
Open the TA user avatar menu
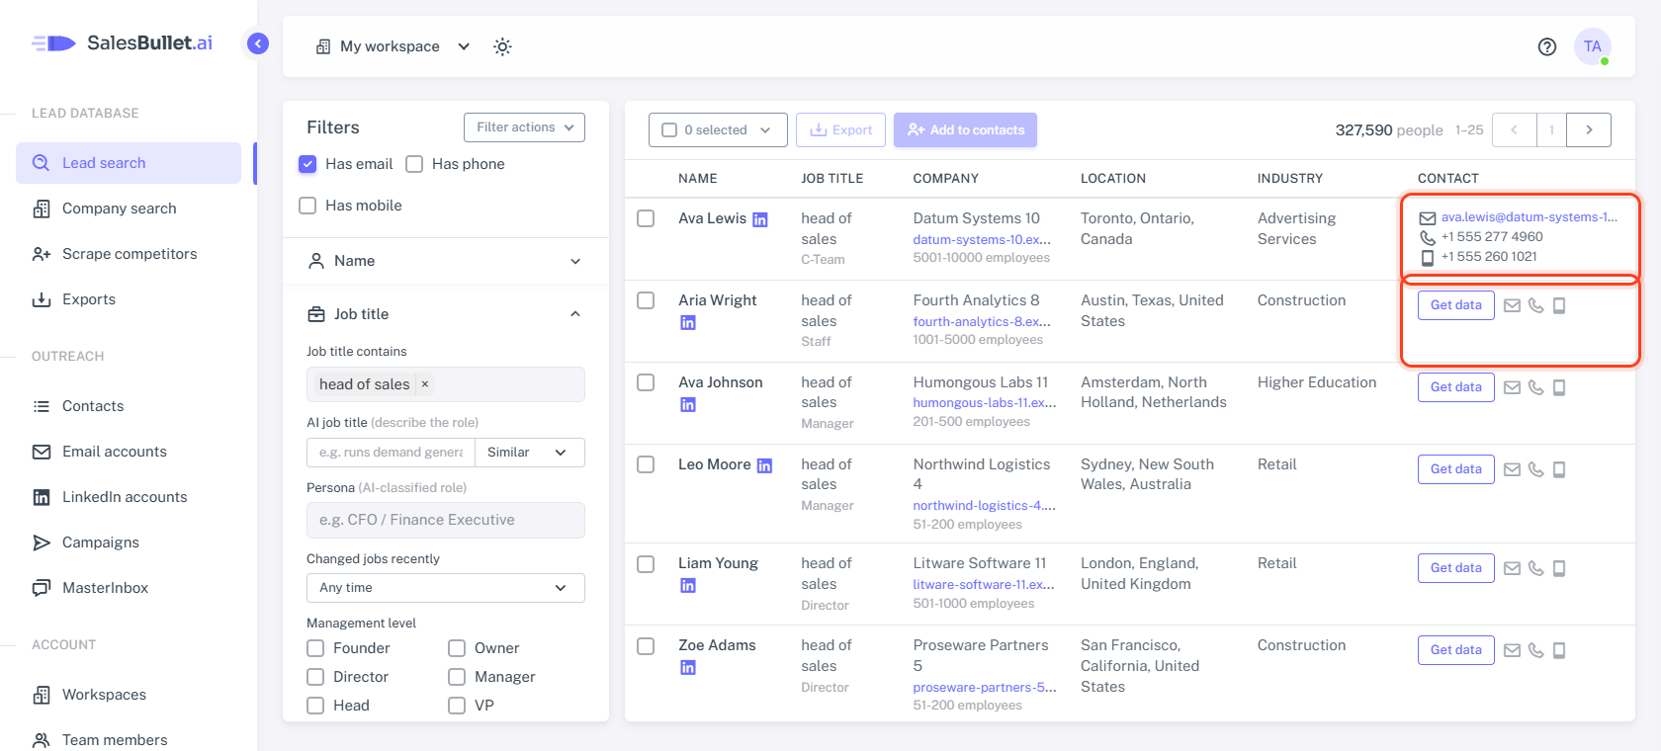pyautogui.click(x=1592, y=46)
